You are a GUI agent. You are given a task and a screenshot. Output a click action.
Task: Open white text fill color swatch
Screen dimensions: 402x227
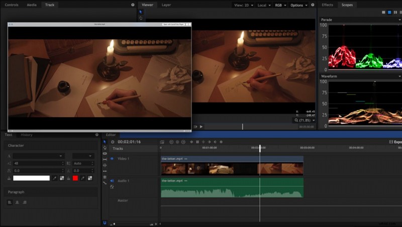tap(31, 178)
